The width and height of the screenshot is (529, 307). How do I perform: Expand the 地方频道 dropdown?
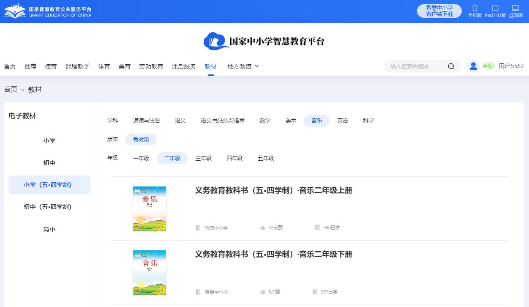click(243, 66)
